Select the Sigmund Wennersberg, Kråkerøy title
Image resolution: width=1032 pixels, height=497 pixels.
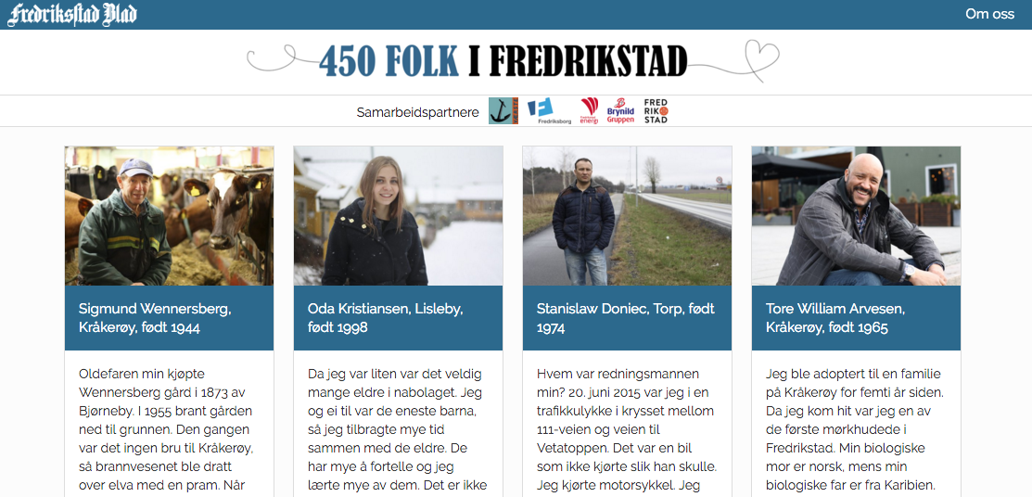[156, 318]
